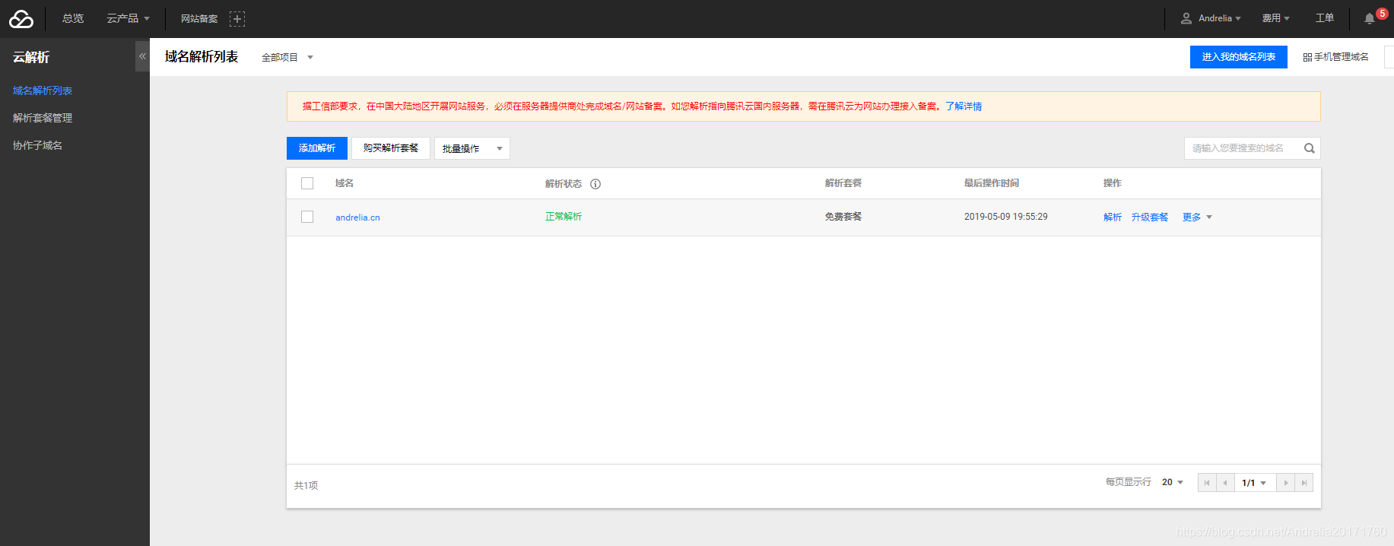Click the info icon beside 解析状态
This screenshot has width=1394, height=546.
pyautogui.click(x=595, y=184)
